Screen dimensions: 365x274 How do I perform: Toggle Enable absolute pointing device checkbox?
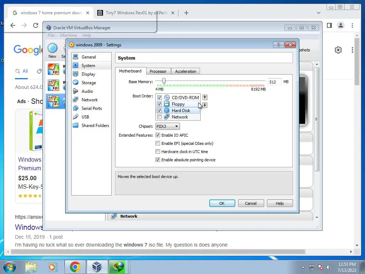point(158,159)
